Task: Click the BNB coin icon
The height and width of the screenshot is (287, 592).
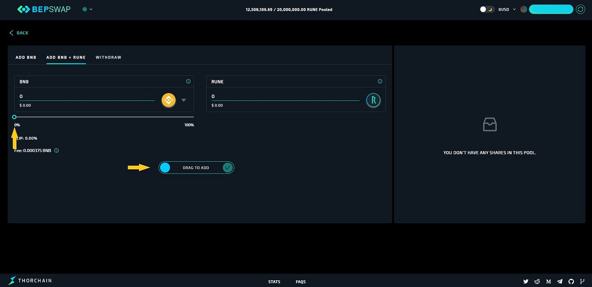Action: coord(169,100)
